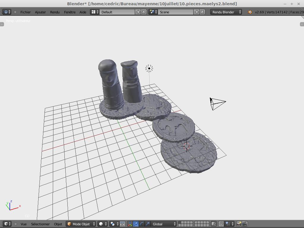The width and height of the screenshot is (304, 228).
Task: Delete the current Scene with X button
Action: point(202,12)
